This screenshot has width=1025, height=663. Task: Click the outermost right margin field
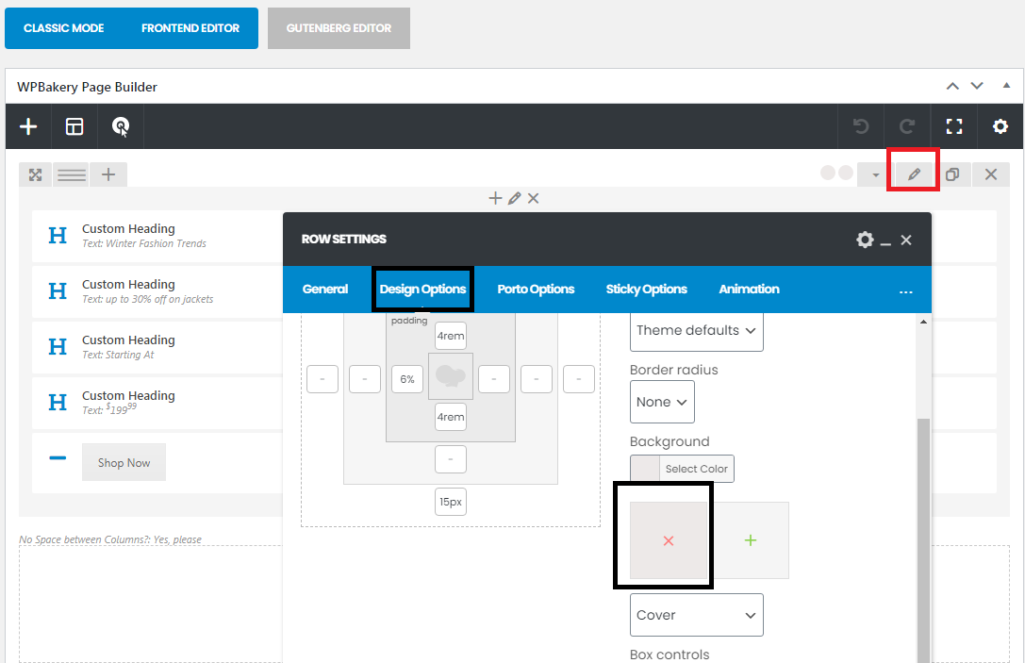coord(579,379)
